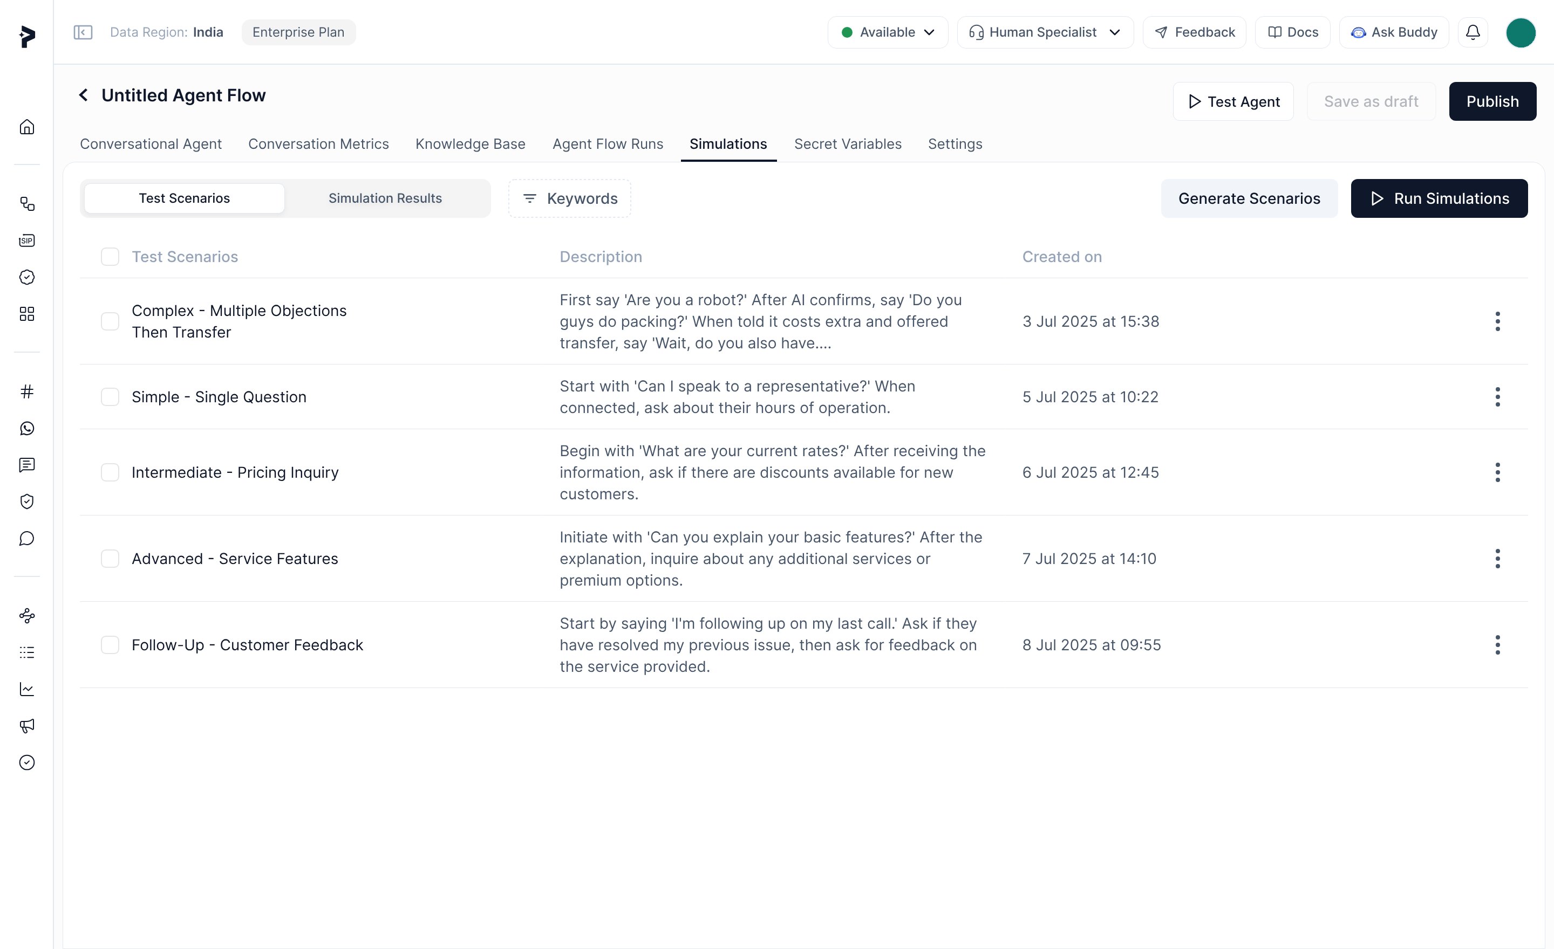Open the Knowledge Base tab

(470, 145)
